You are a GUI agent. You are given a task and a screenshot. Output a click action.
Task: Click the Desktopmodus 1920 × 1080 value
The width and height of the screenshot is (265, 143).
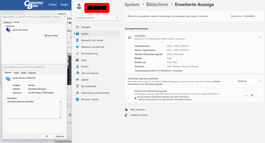(178, 46)
